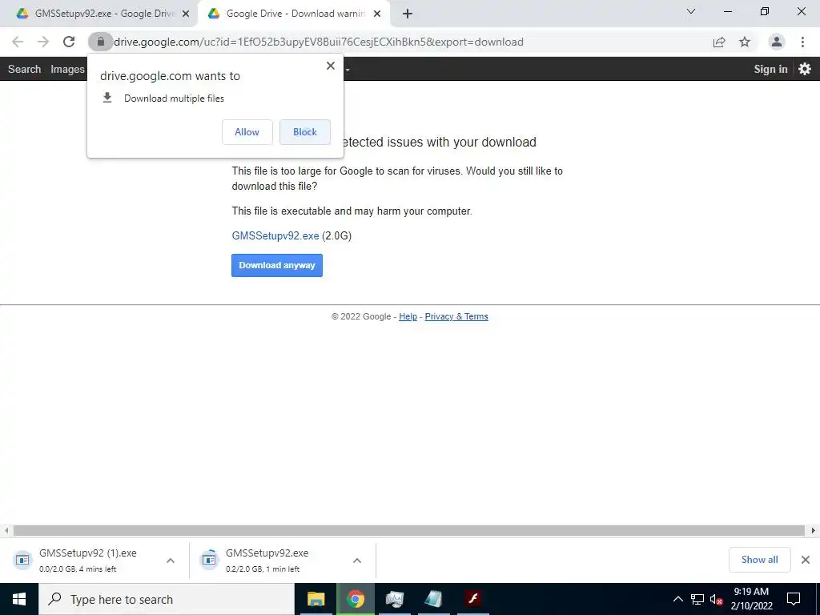
Task: Bookmark this page with star icon
Action: [x=745, y=42]
